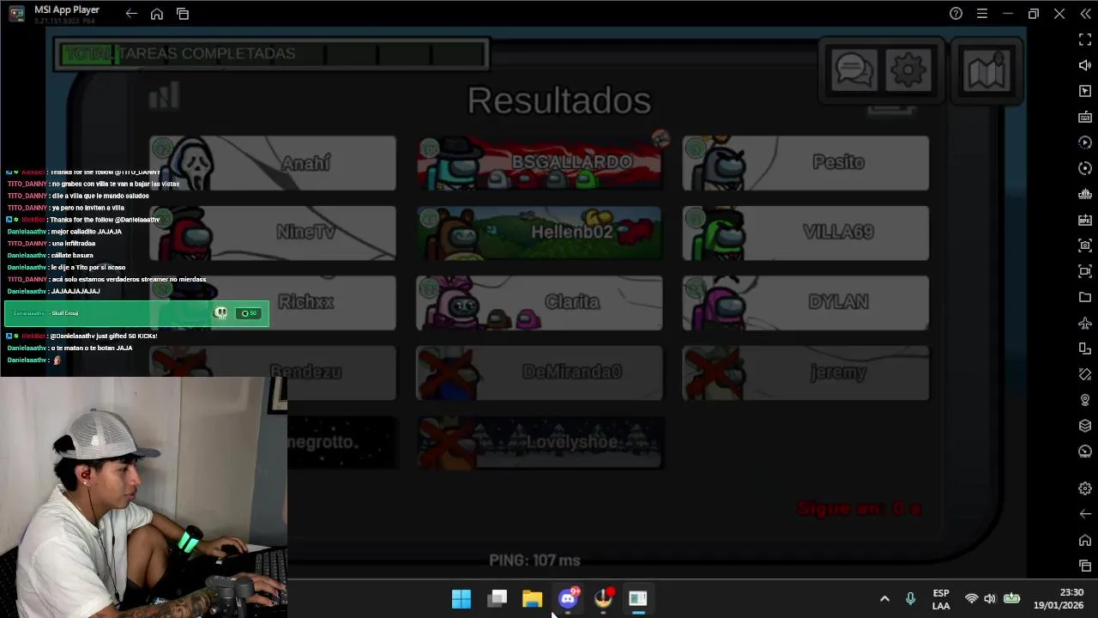Click the microphone tray icon

tap(910, 599)
